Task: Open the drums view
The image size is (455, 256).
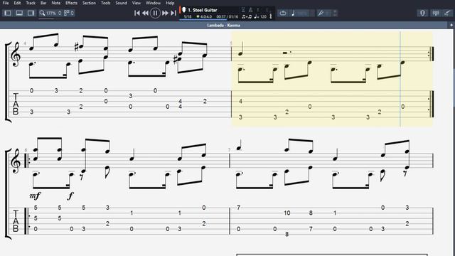Action: coord(448,13)
